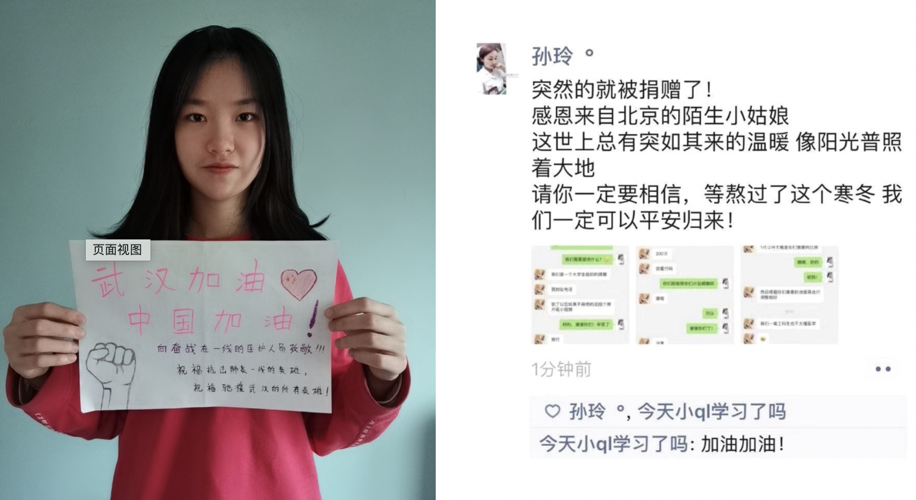Open the third chat screenshot thumbnail

[x=789, y=295]
